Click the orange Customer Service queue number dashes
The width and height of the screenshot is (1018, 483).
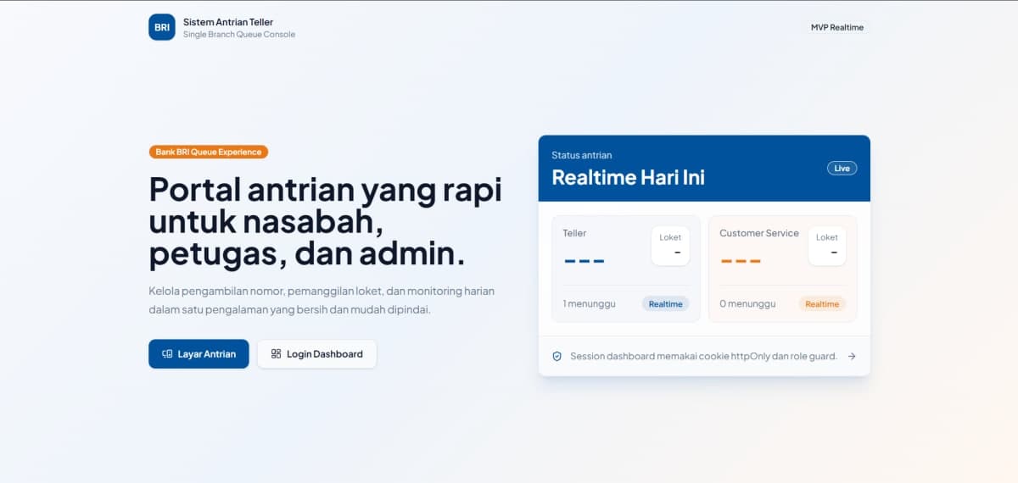(x=741, y=261)
